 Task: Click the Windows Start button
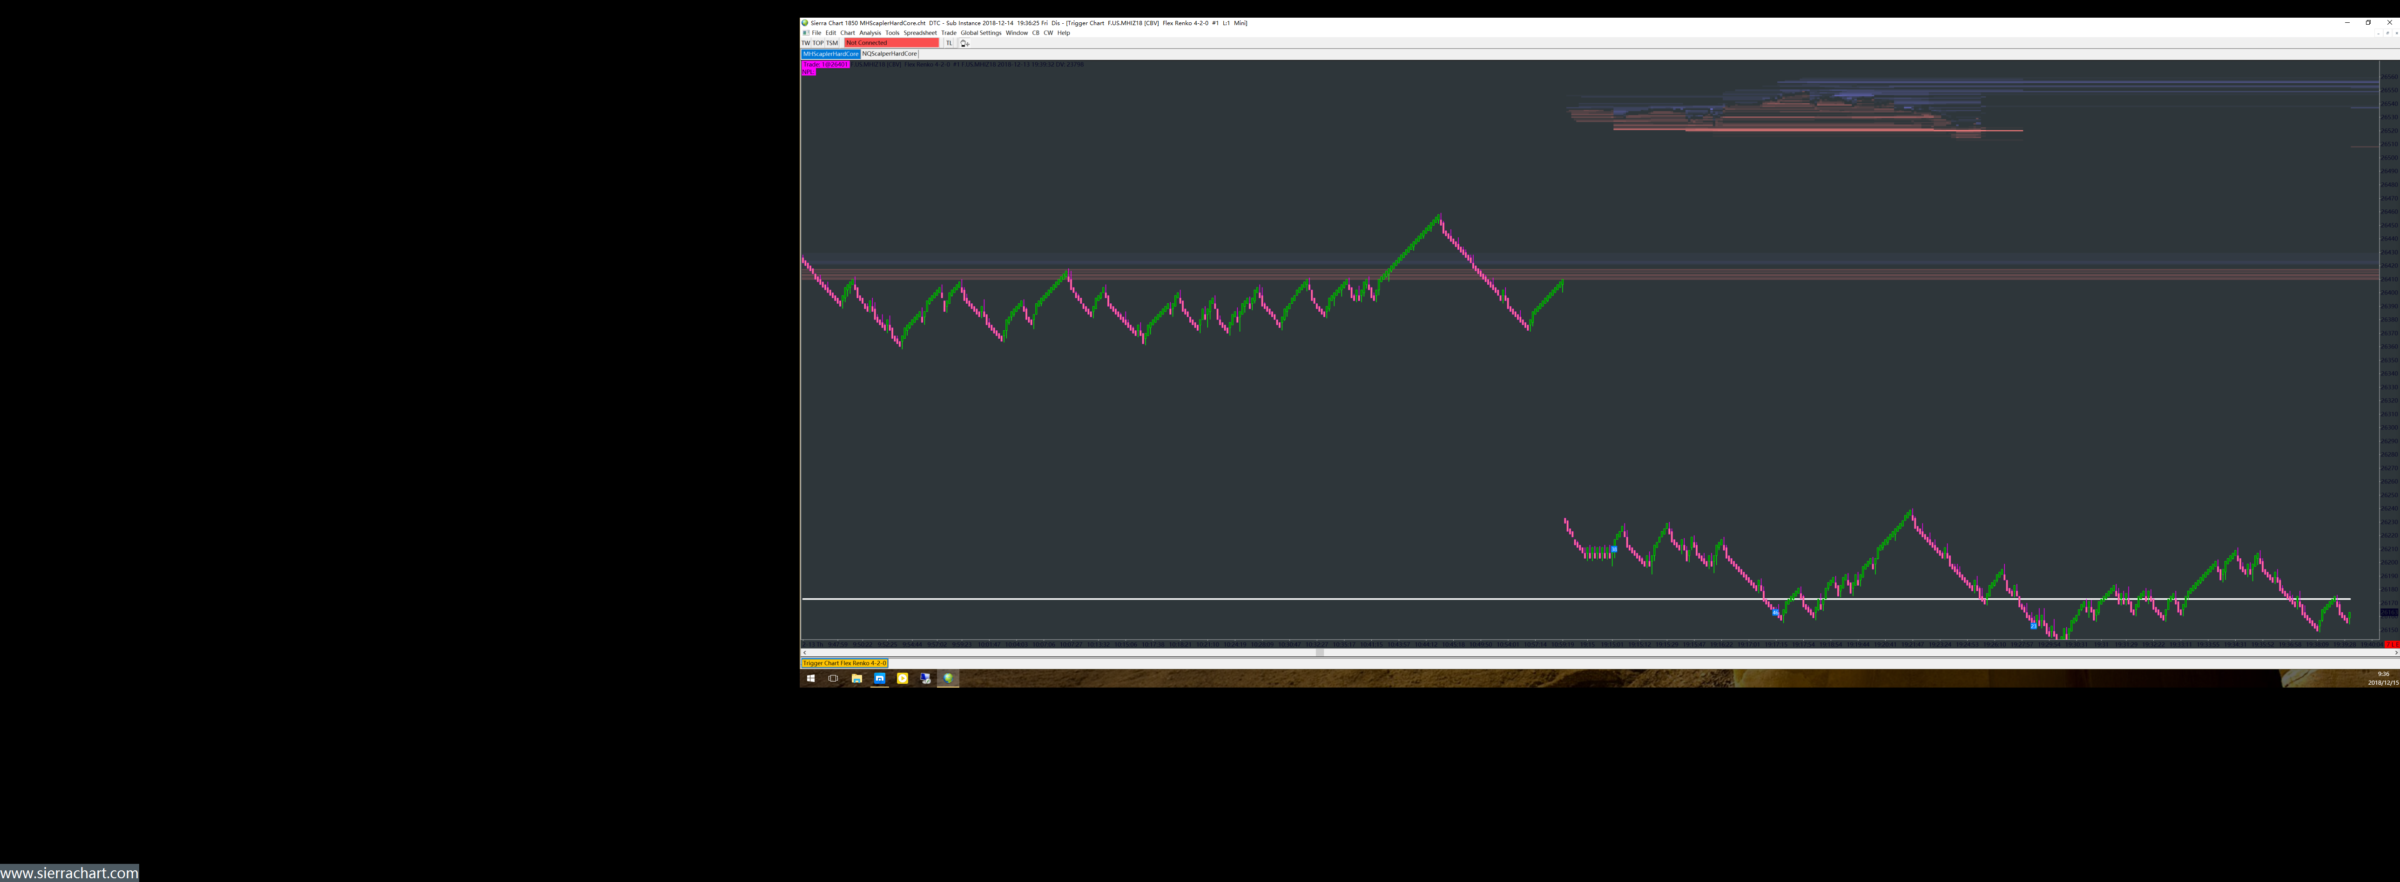tap(810, 678)
